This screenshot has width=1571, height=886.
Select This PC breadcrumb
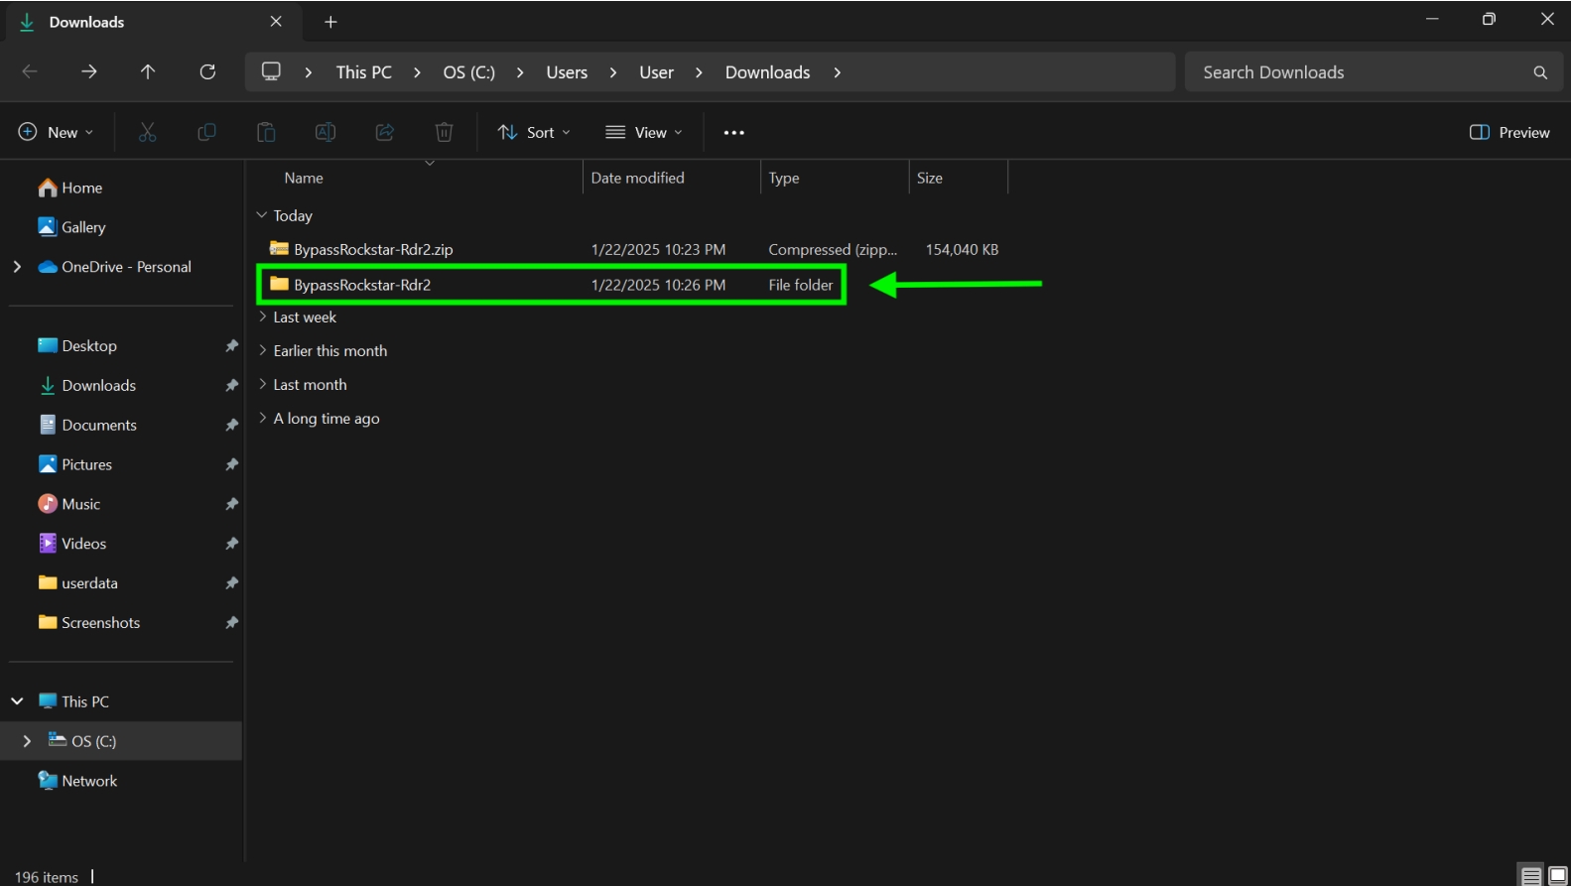pos(363,72)
